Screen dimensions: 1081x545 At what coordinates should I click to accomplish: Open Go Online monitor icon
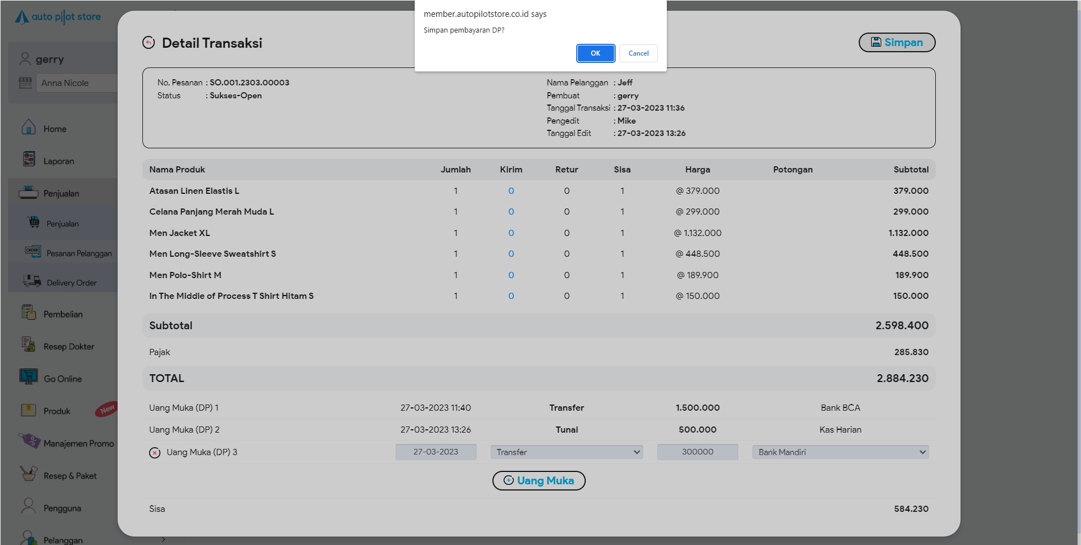click(29, 376)
